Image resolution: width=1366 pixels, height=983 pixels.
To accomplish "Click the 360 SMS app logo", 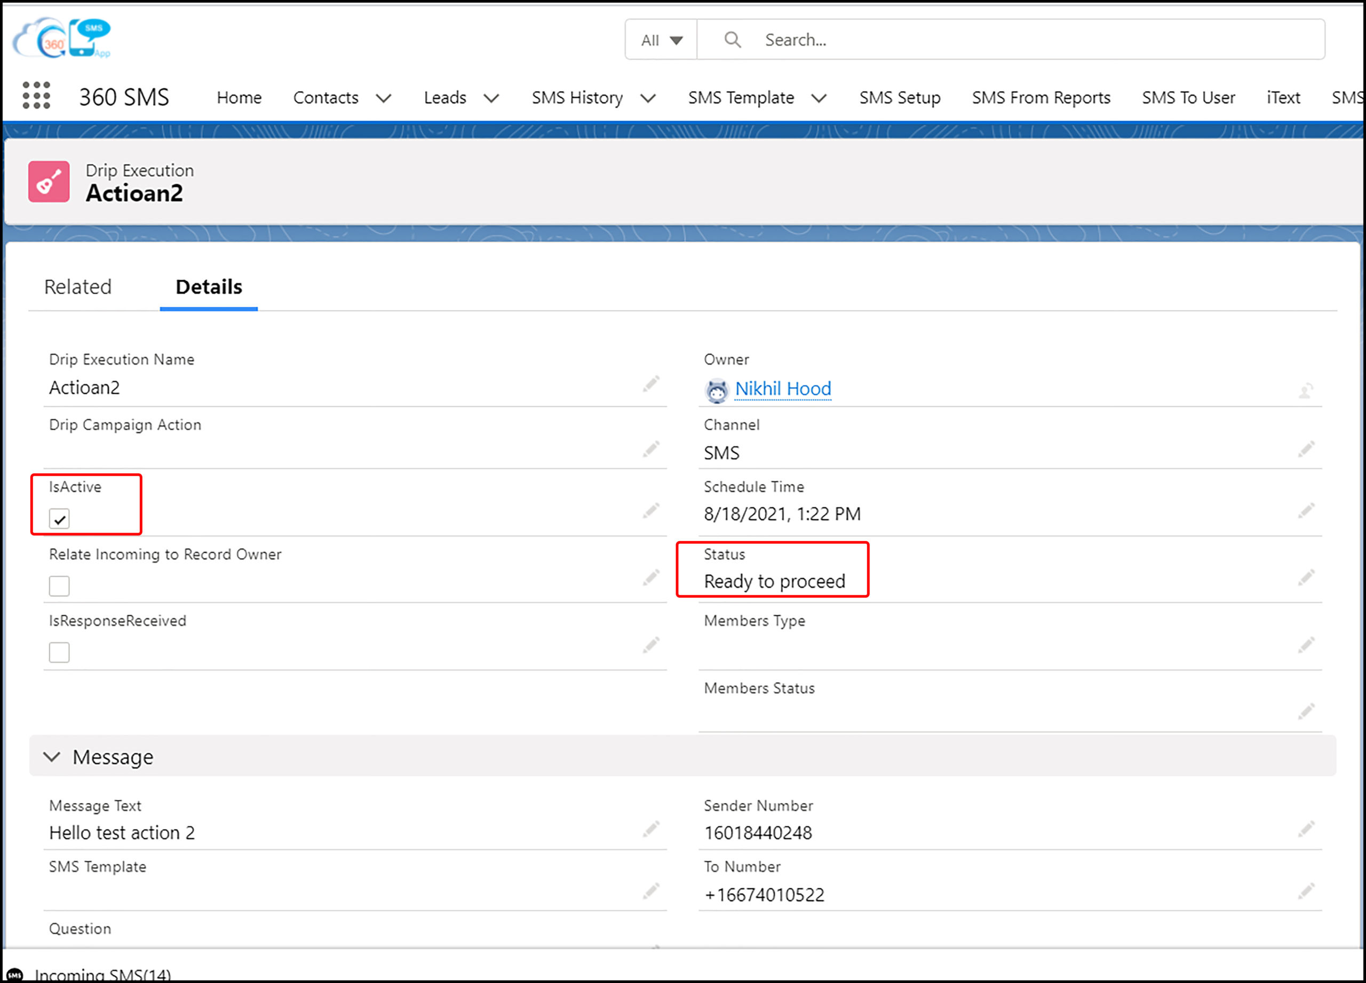I will pyautogui.click(x=62, y=38).
